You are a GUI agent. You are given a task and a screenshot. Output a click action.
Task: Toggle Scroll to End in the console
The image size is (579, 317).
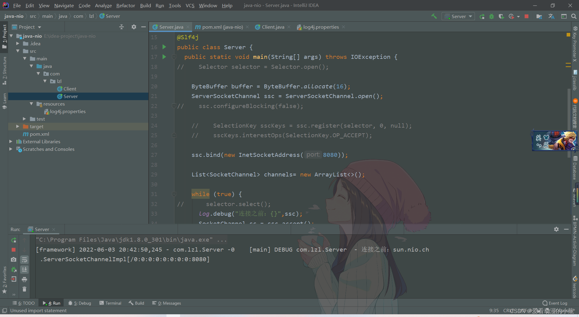24,270
